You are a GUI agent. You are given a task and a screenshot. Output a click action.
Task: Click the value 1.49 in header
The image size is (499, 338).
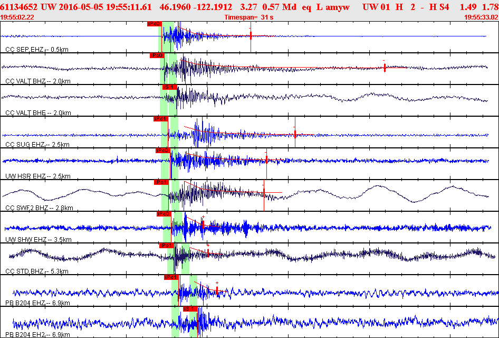(x=468, y=7)
